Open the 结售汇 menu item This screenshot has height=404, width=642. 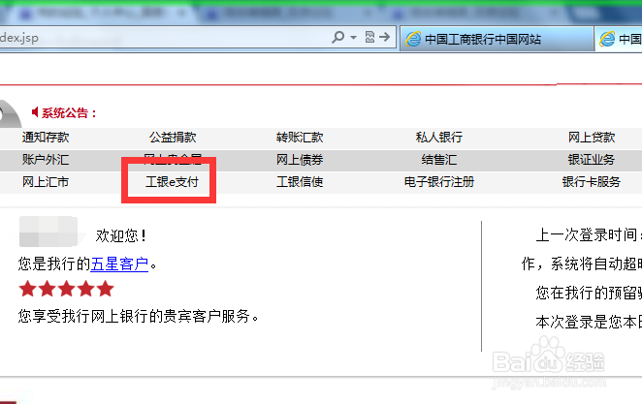pos(439,160)
